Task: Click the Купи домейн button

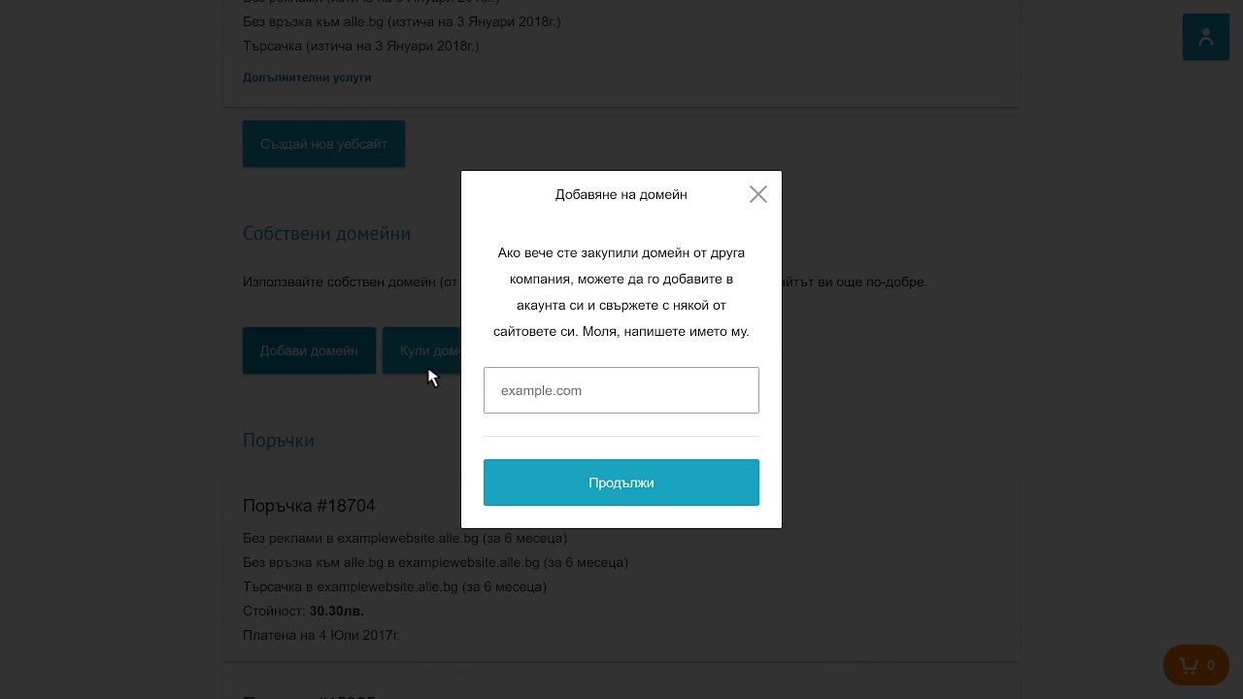Action: click(x=421, y=350)
